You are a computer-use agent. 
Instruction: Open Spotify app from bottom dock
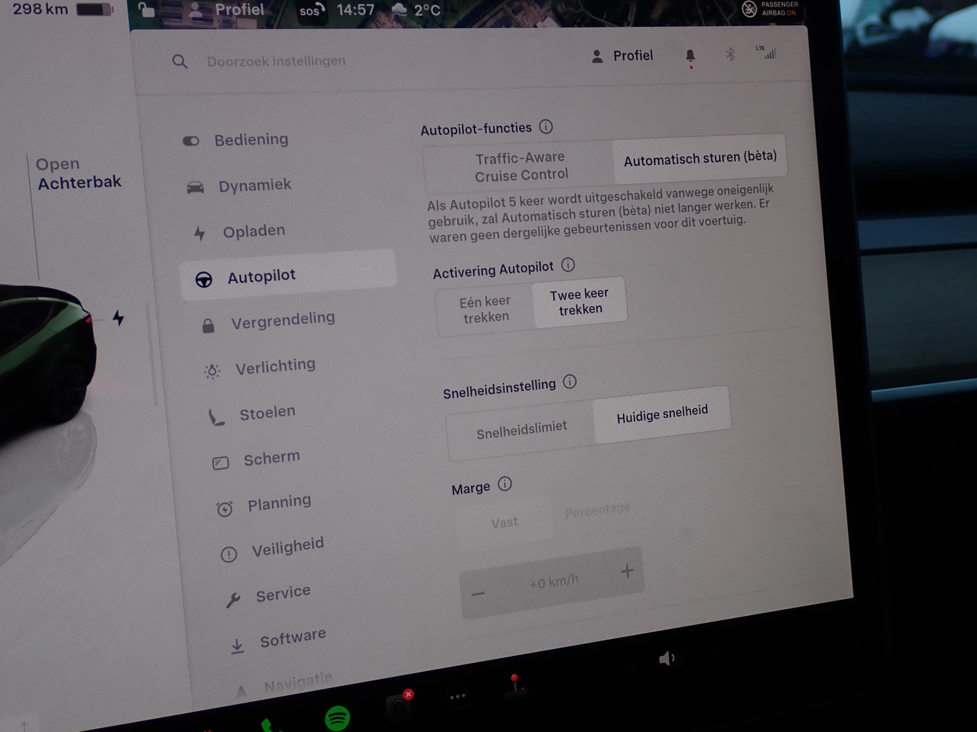pos(337,718)
